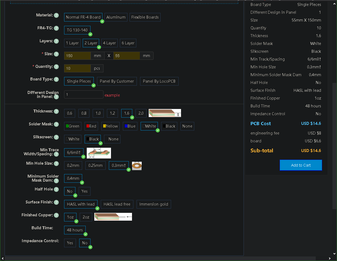
Task: Open help icon next to Silkscreen
Action: click(x=56, y=137)
